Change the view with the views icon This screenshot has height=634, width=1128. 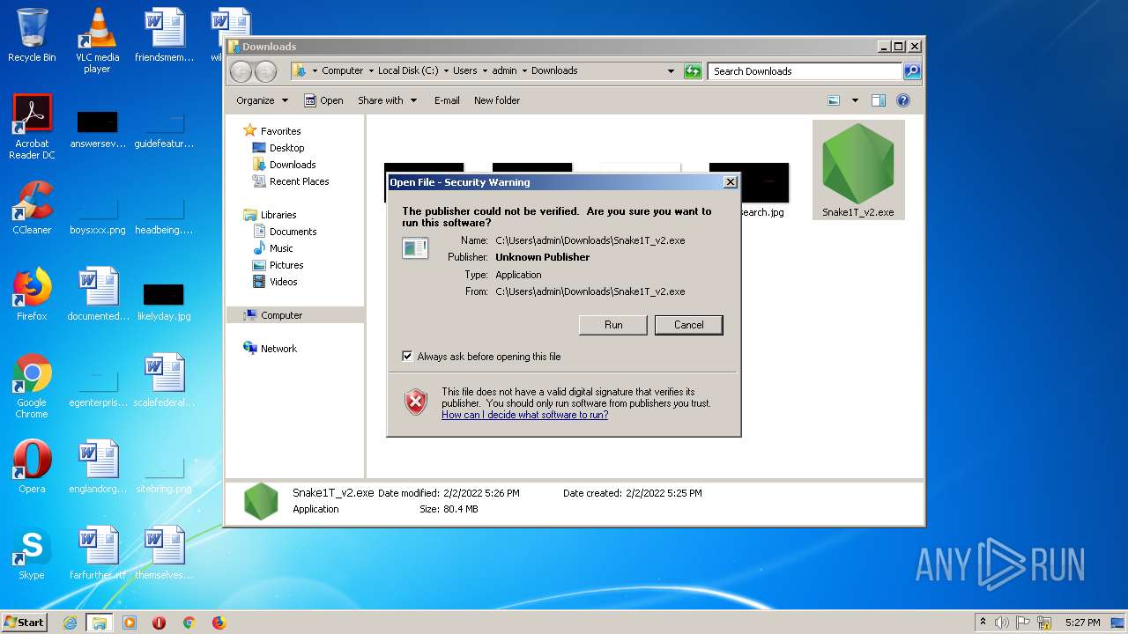pyautogui.click(x=834, y=100)
